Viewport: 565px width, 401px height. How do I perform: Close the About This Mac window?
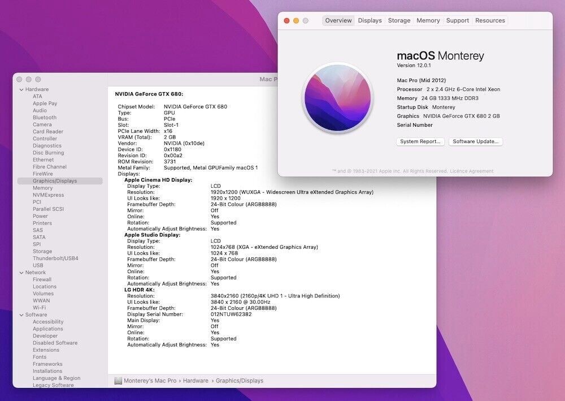click(287, 21)
